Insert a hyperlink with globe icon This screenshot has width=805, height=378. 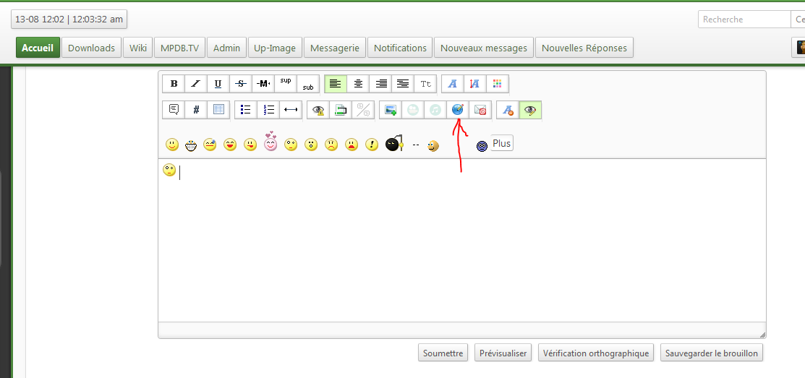pos(457,110)
